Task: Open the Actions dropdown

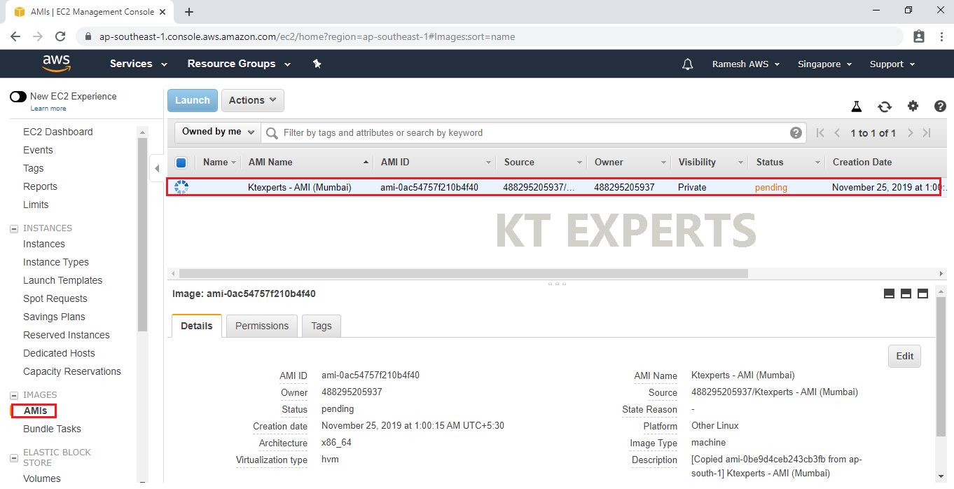Action: [x=253, y=100]
